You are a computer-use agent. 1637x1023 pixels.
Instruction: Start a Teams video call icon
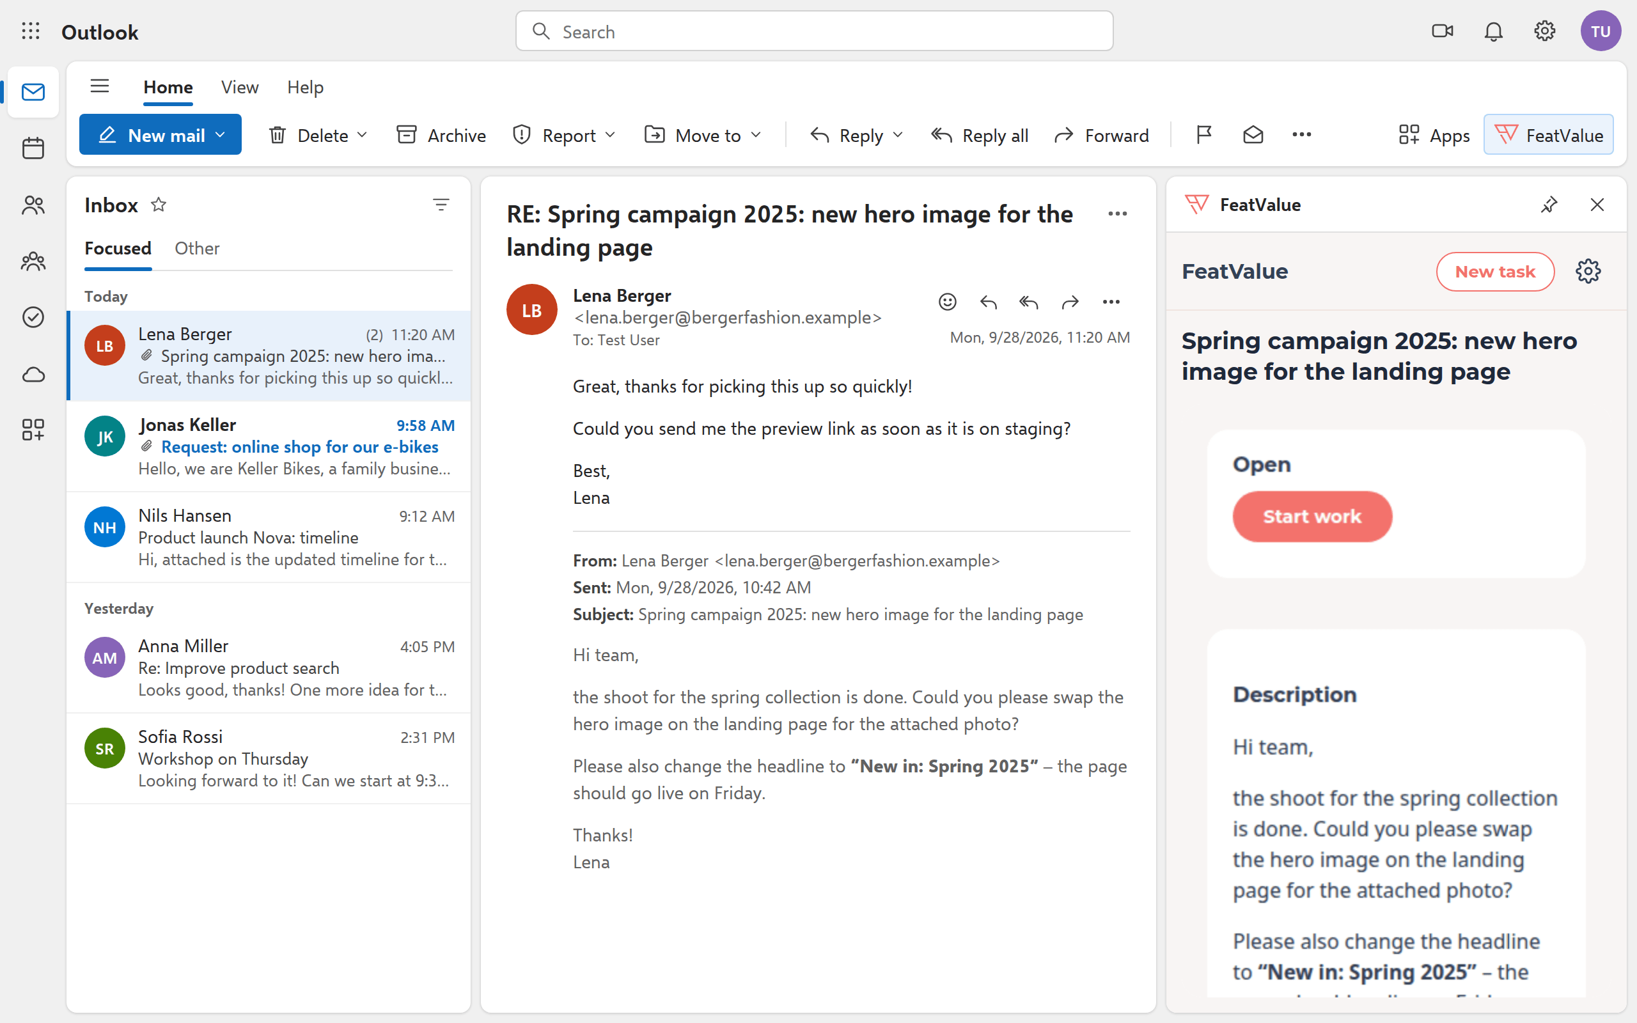click(1442, 31)
